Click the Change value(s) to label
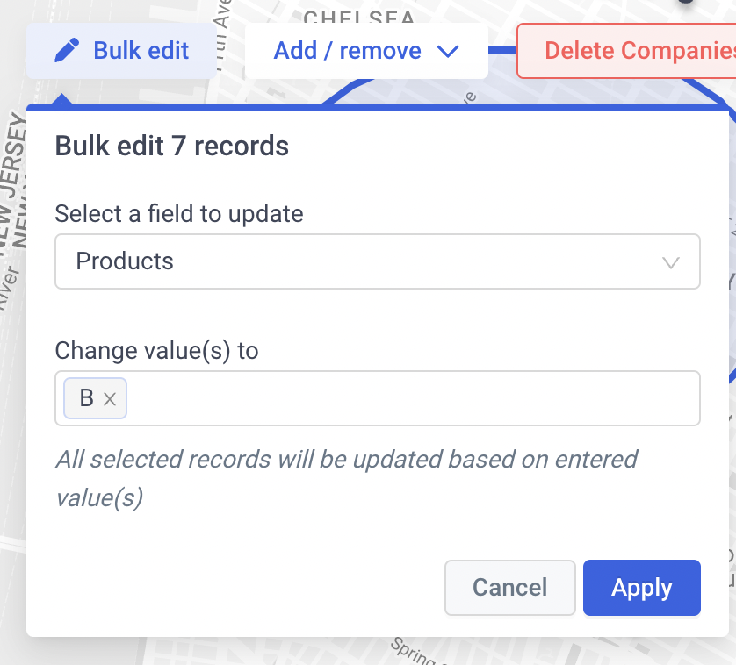 [x=157, y=351]
